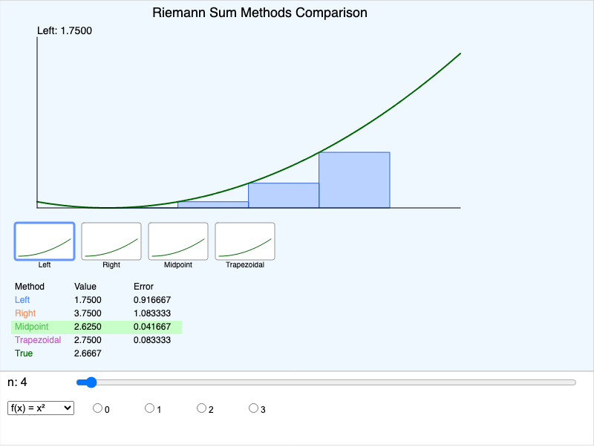Click the n slider handle
The width and height of the screenshot is (594, 447).
click(91, 382)
